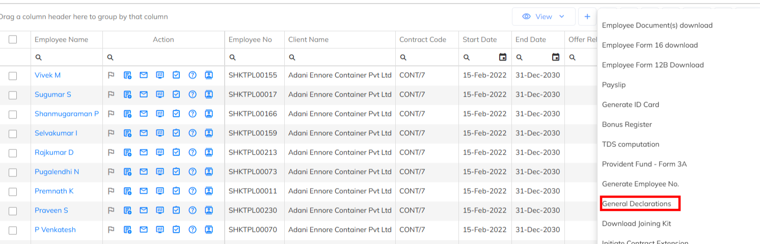Click the ID card profile icon for Premnath K
This screenshot has width=760, height=244.
pyautogui.click(x=209, y=191)
